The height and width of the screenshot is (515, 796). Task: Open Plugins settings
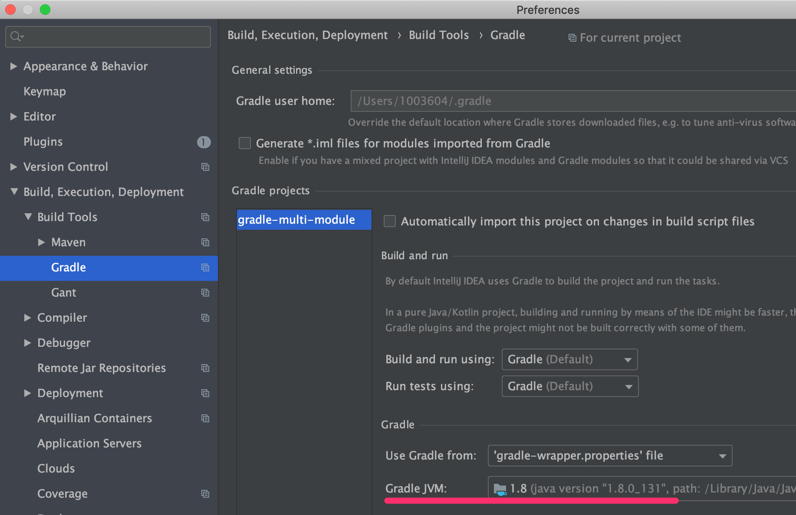(43, 142)
